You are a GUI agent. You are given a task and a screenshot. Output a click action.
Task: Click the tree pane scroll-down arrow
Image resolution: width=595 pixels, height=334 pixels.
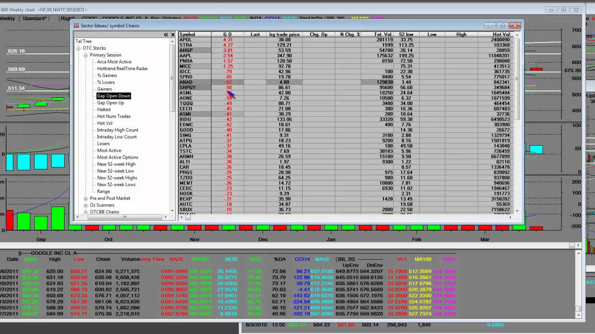click(172, 211)
